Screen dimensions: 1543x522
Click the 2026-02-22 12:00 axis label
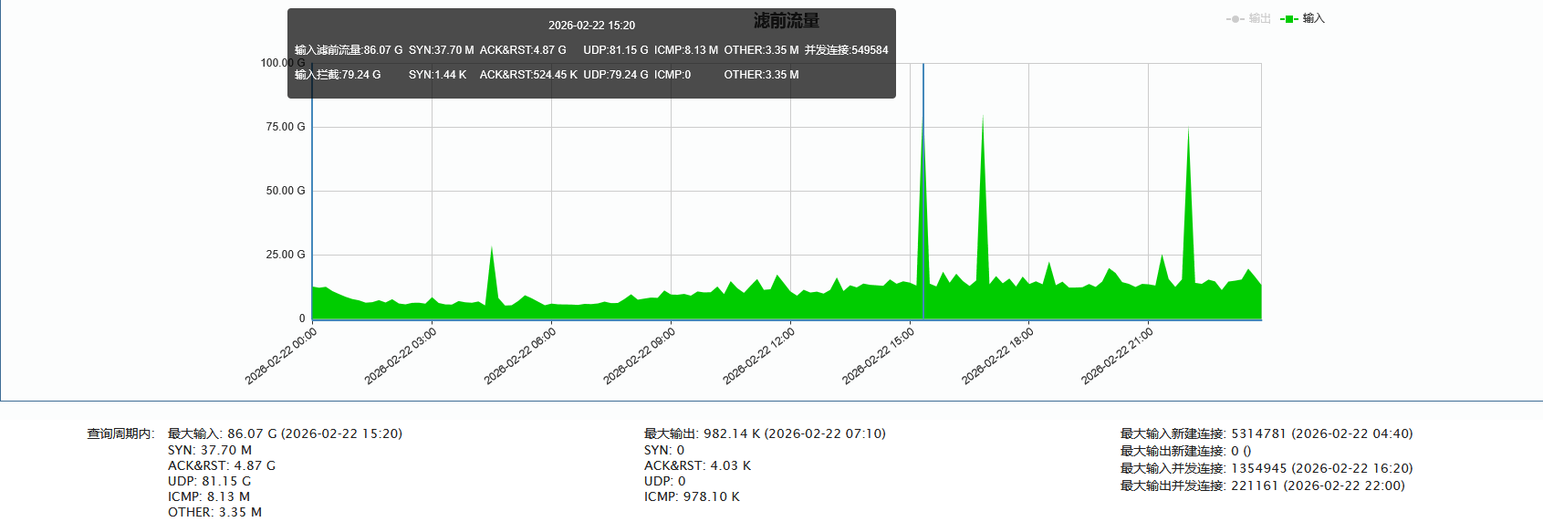point(760,356)
